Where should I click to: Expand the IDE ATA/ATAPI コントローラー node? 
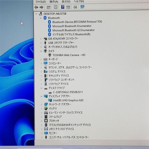click(41, 39)
